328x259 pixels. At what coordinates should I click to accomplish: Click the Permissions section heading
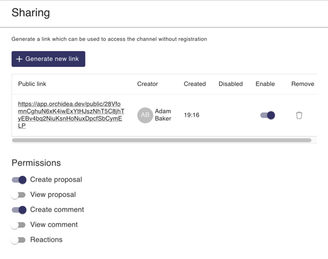(36, 163)
